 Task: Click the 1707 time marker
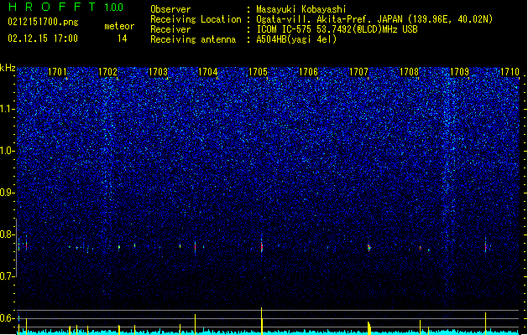pos(359,72)
